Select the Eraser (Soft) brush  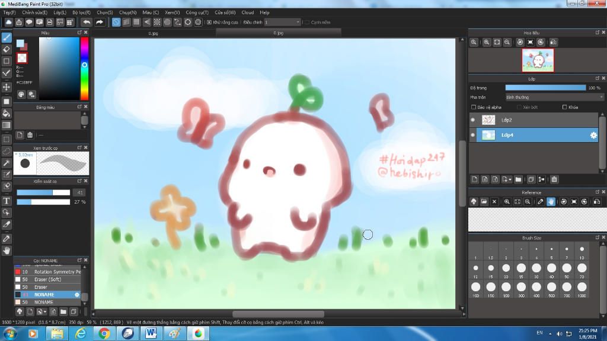(x=47, y=279)
